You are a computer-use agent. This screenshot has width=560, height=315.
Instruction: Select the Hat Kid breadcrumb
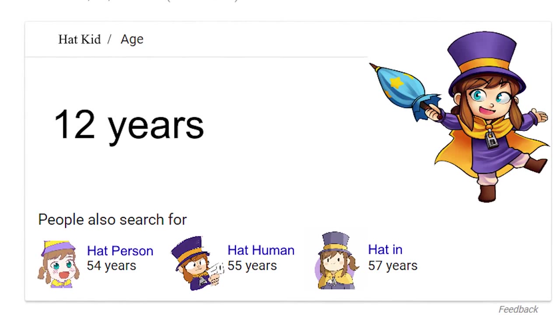click(79, 39)
